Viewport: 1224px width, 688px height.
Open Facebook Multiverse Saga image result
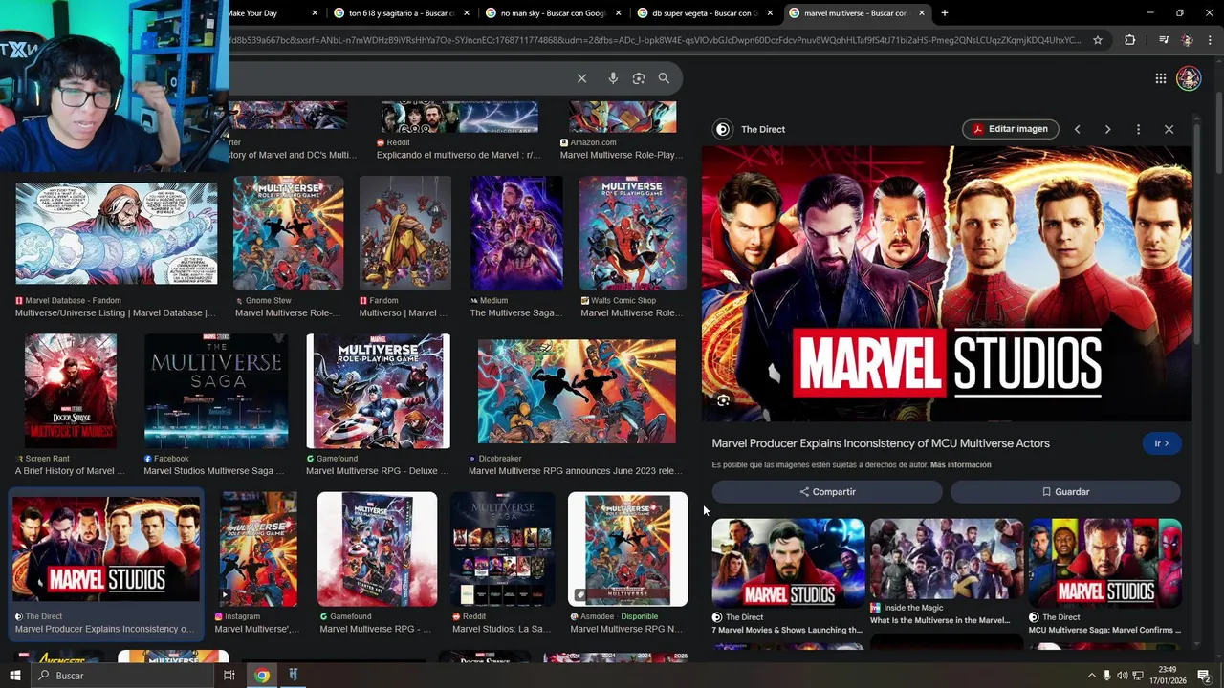(x=216, y=391)
